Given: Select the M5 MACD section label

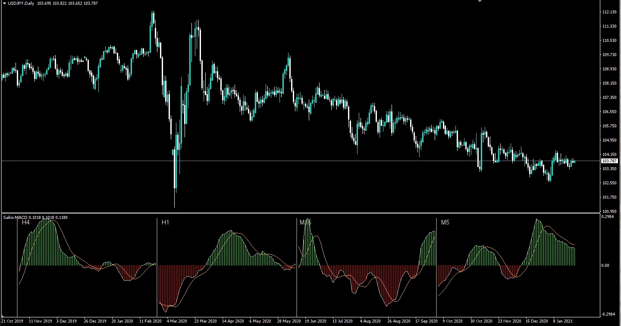Looking at the screenshot, I should [x=445, y=223].
